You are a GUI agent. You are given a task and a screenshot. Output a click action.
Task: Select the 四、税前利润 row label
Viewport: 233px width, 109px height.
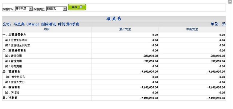tap(11, 87)
